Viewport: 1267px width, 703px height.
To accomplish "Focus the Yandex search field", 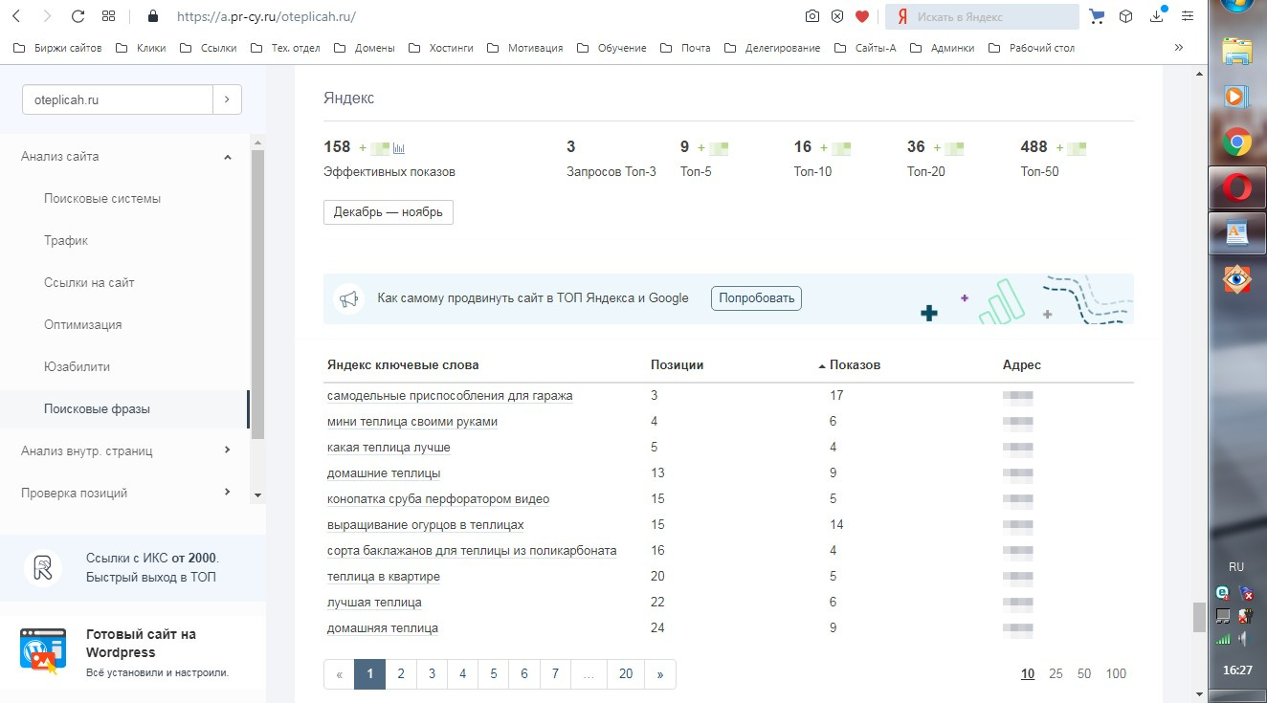I will 982,17.
